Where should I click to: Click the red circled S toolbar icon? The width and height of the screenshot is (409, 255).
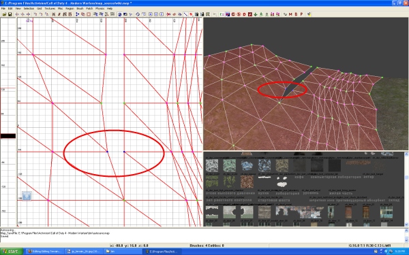(x=239, y=14)
